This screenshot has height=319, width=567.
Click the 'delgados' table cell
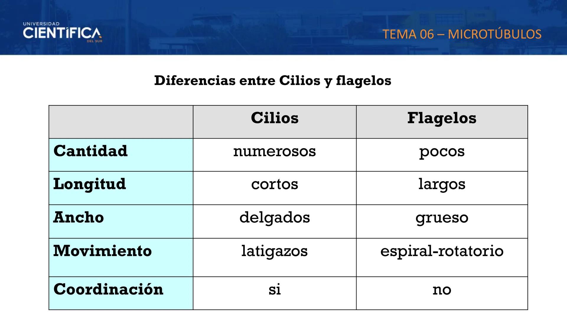tap(275, 218)
